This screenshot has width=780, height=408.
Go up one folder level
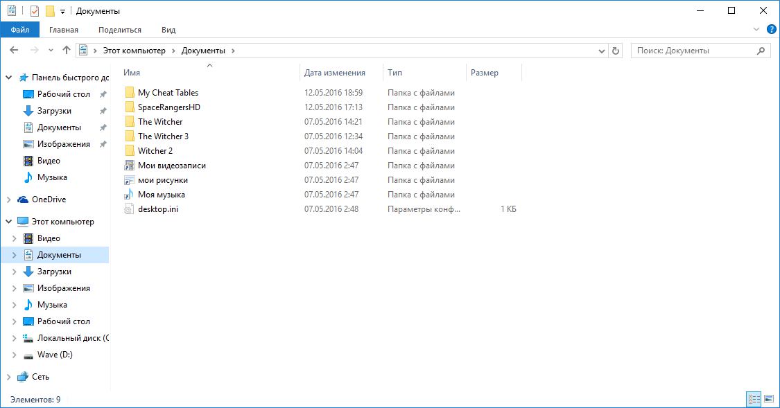66,50
